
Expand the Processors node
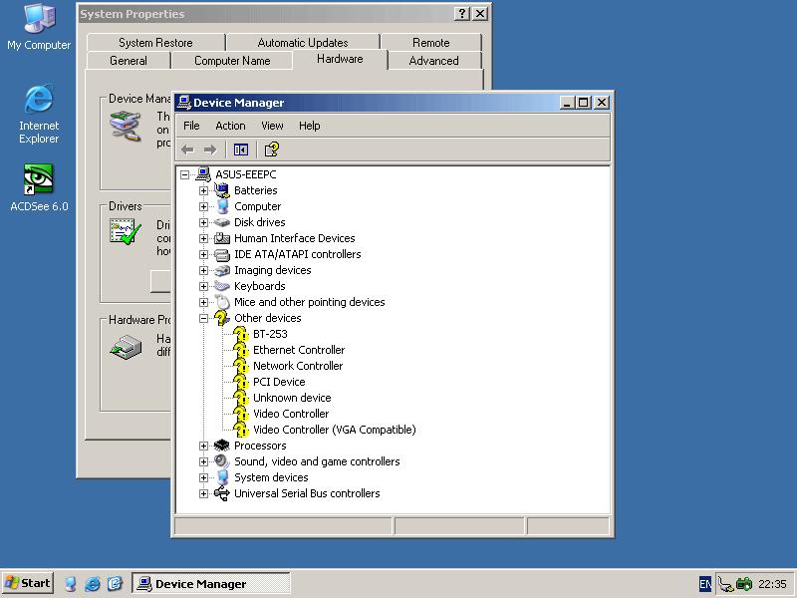(203, 446)
